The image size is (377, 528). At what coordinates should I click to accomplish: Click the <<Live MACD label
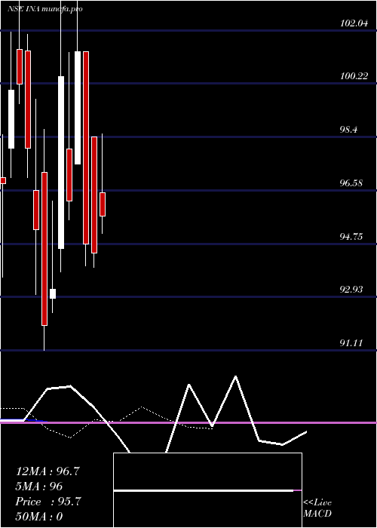pos(317,508)
